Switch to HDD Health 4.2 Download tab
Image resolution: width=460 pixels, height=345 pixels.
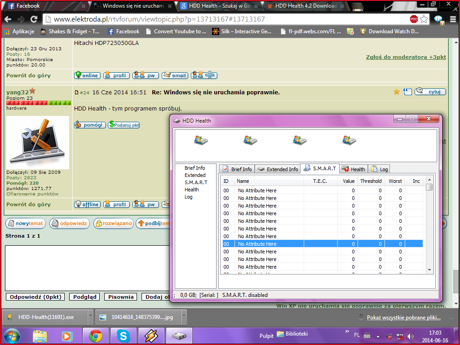pyautogui.click(x=305, y=6)
